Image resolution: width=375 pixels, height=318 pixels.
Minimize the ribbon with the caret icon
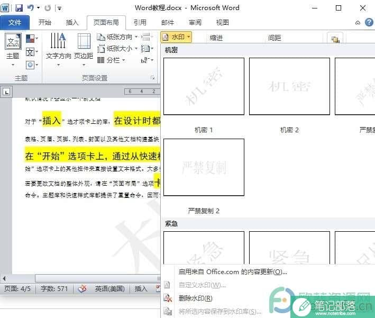tap(358, 23)
